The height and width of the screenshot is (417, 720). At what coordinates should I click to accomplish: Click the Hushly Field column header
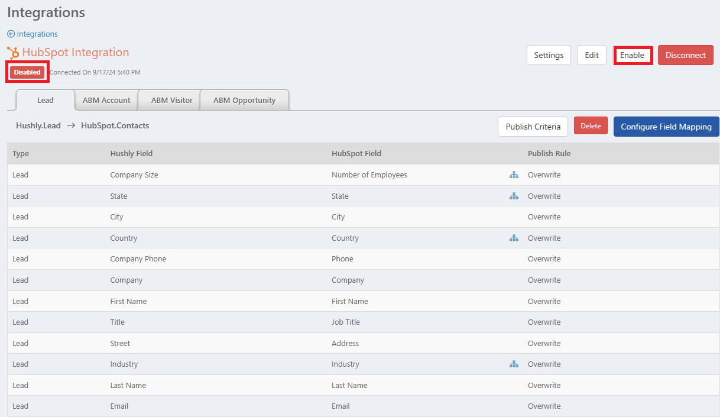(x=131, y=153)
